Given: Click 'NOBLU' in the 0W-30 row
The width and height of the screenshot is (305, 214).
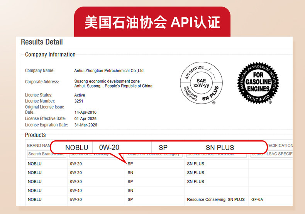Looking at the screenshot, I should pyautogui.click(x=35, y=182).
